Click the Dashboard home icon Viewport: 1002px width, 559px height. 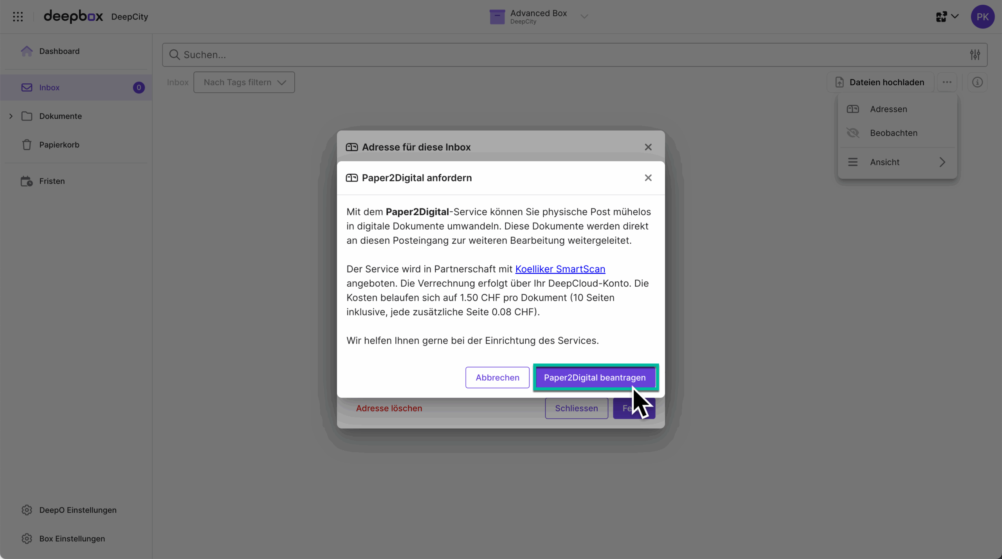pos(27,51)
